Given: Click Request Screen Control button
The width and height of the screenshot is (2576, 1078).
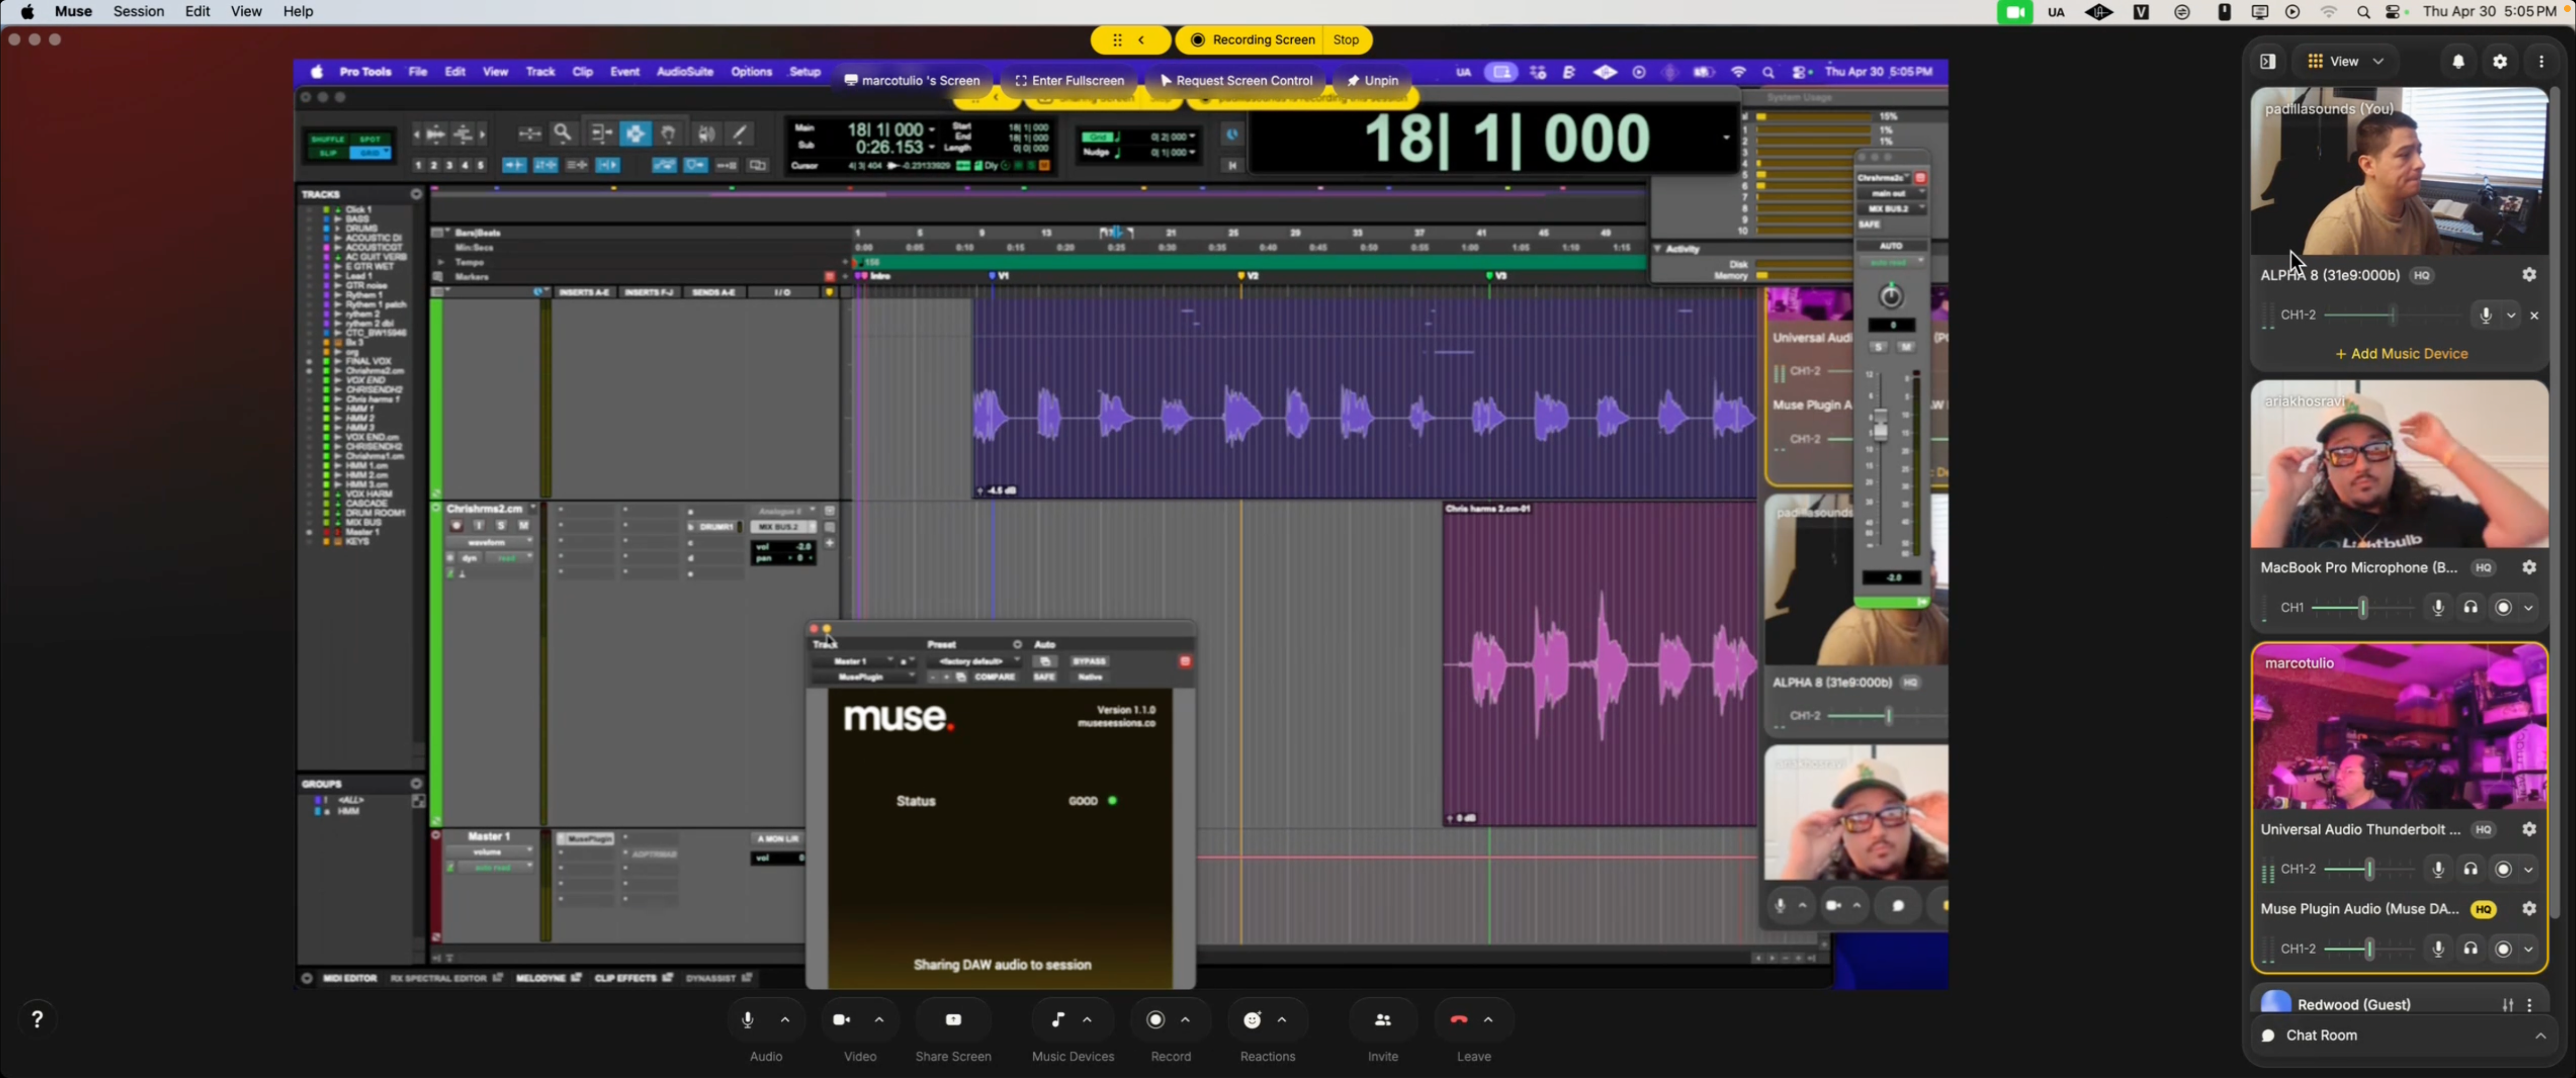Looking at the screenshot, I should [x=1236, y=80].
